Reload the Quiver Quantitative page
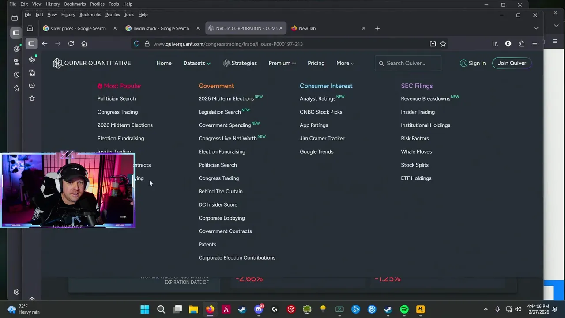This screenshot has height=318, width=565. pos(71,44)
